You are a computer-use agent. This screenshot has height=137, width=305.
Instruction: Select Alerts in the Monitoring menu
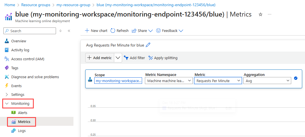pos(23,113)
